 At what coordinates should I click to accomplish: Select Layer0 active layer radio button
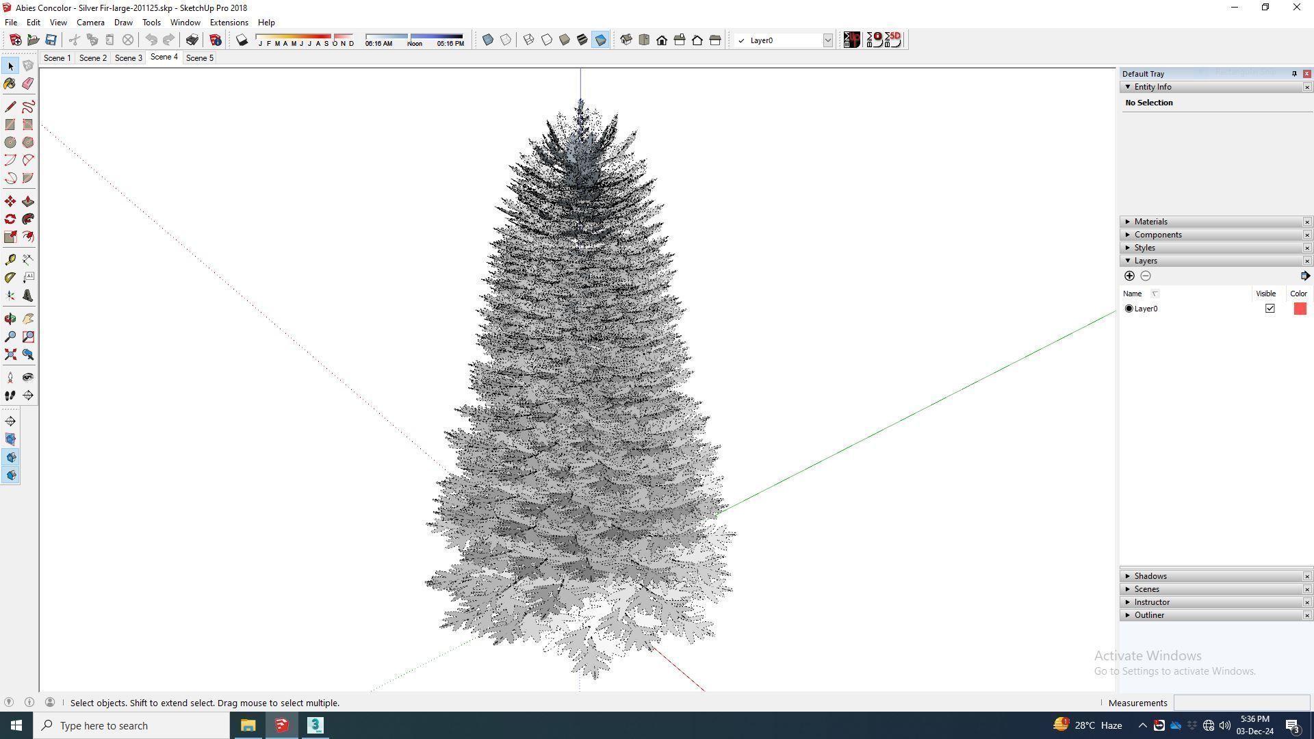pos(1129,309)
